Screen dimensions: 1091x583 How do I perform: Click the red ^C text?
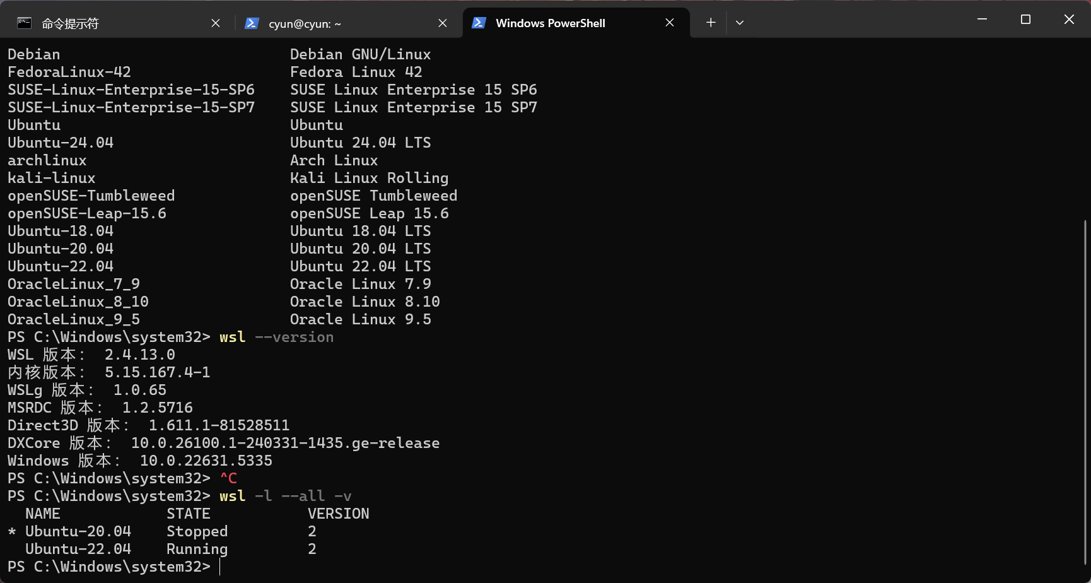(x=228, y=478)
